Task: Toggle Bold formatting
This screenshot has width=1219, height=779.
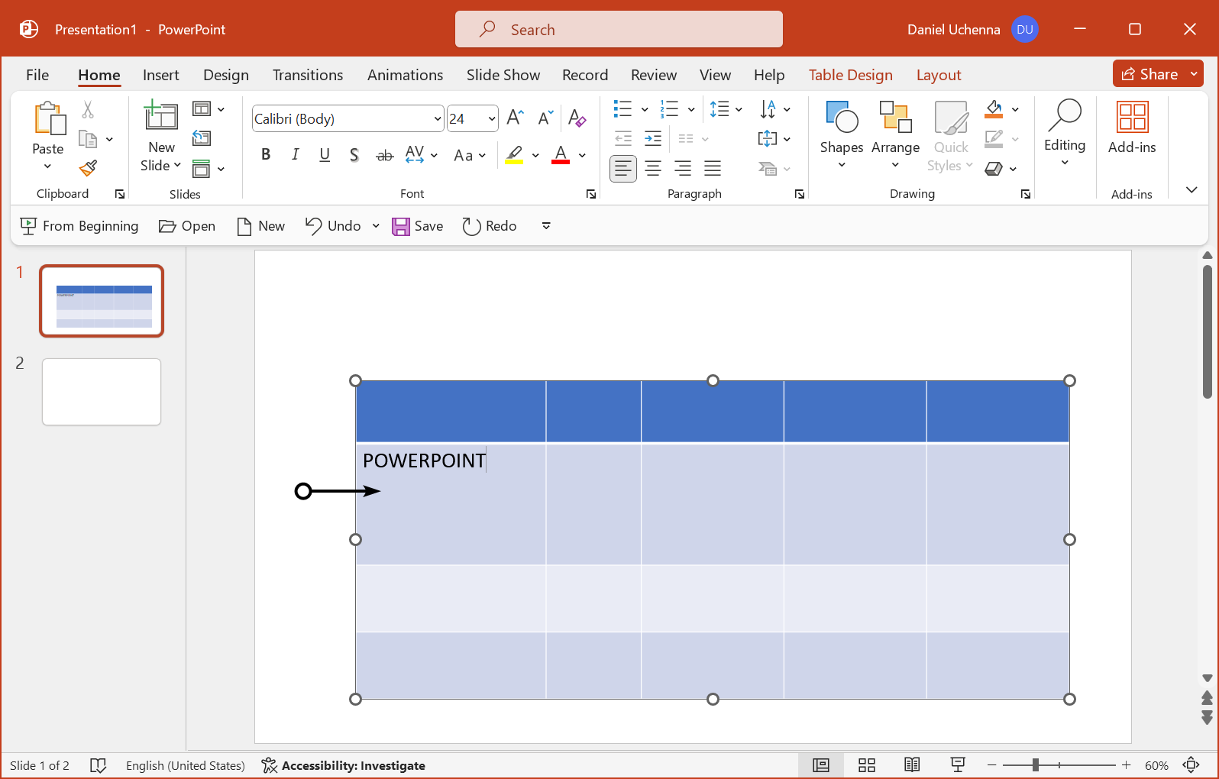Action: pyautogui.click(x=266, y=155)
